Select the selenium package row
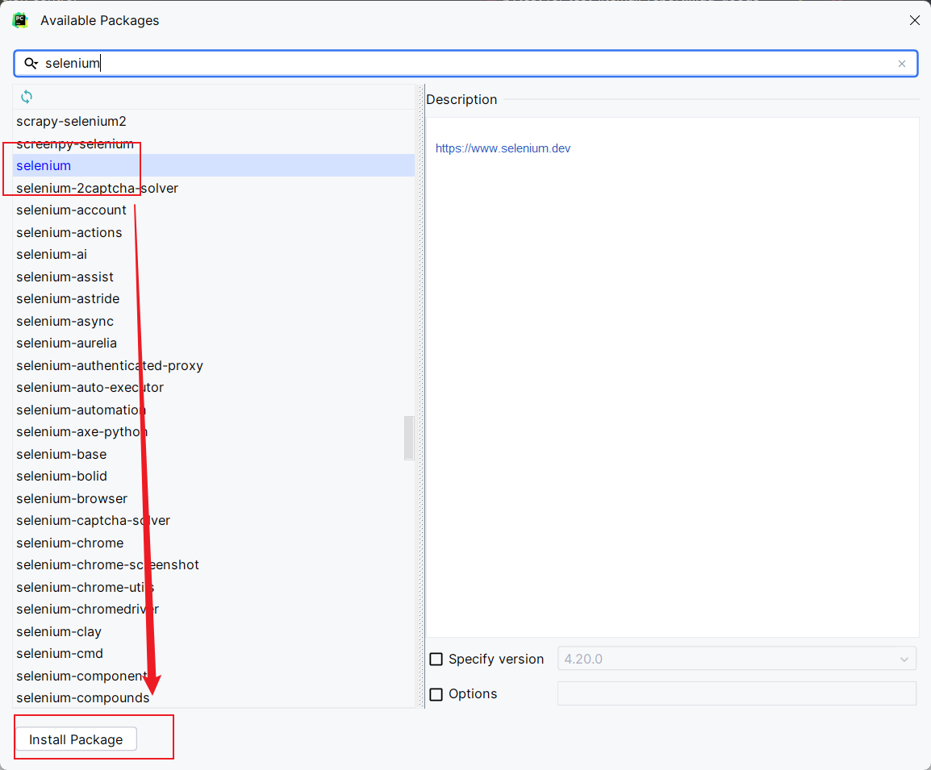This screenshot has height=770, width=931. point(214,165)
